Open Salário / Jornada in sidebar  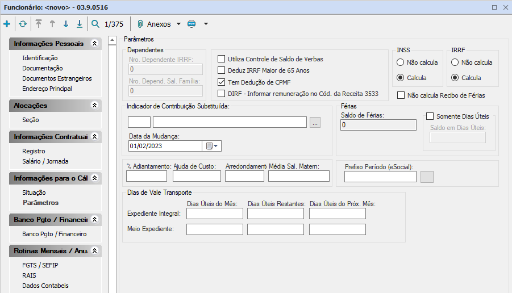point(45,161)
